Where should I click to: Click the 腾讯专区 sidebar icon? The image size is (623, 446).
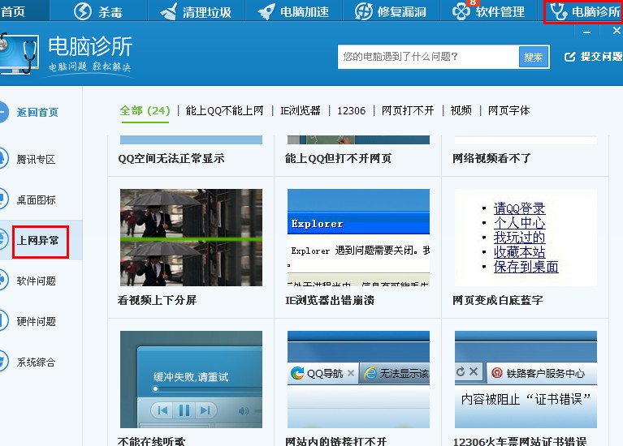tap(3, 158)
